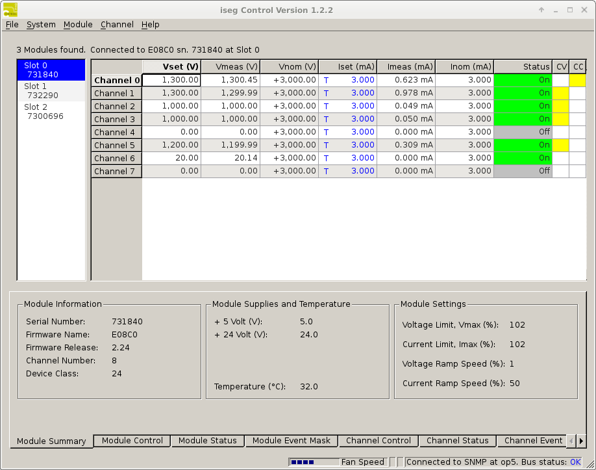Toggle the gray Off status of Channel 7
The height and width of the screenshot is (470, 596).
tap(523, 171)
